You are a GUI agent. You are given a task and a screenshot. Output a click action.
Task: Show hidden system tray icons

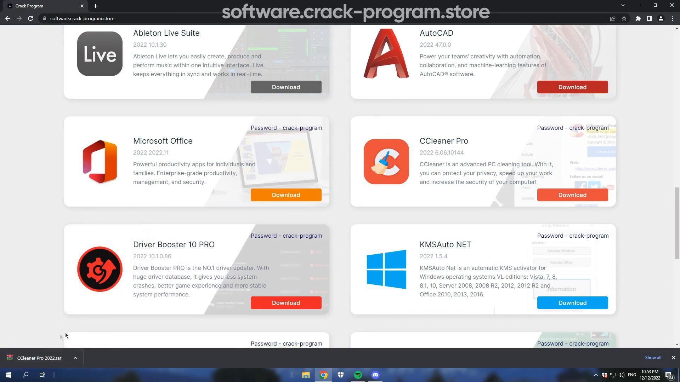(596, 375)
